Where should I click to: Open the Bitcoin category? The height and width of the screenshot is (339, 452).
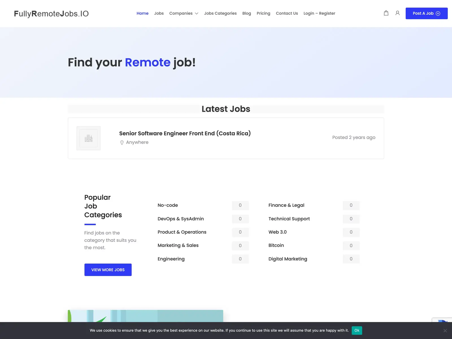[276, 245]
